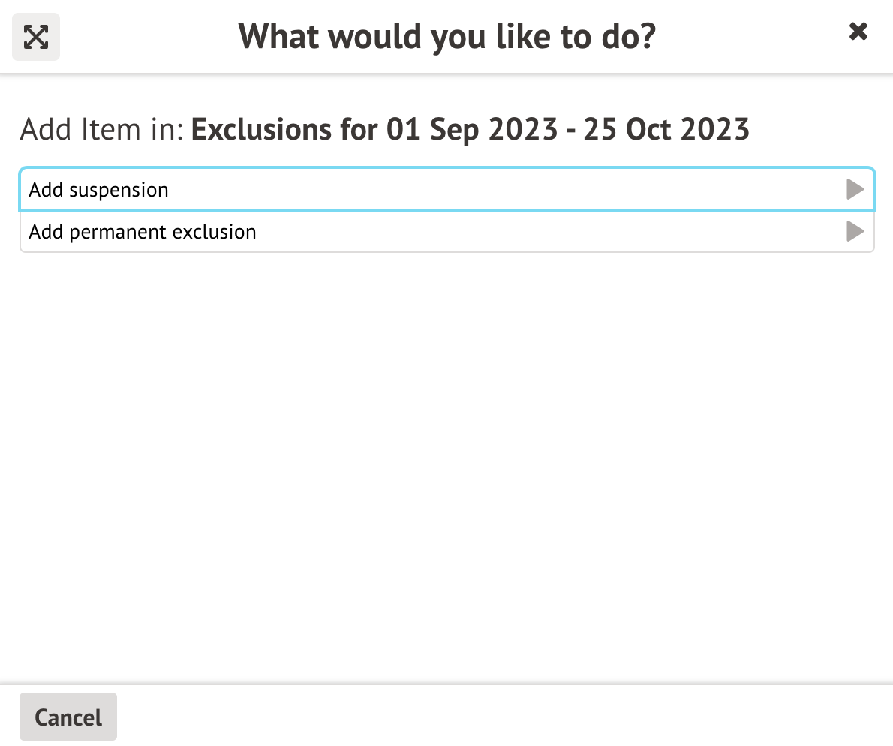Click the "Add suspension" label text
This screenshot has height=746, width=893.
(99, 190)
